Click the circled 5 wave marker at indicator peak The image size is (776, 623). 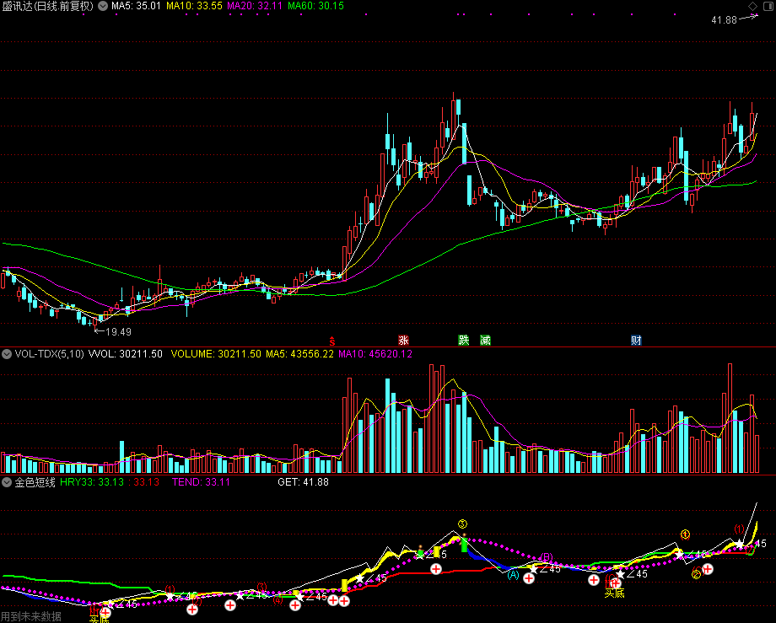pos(462,524)
